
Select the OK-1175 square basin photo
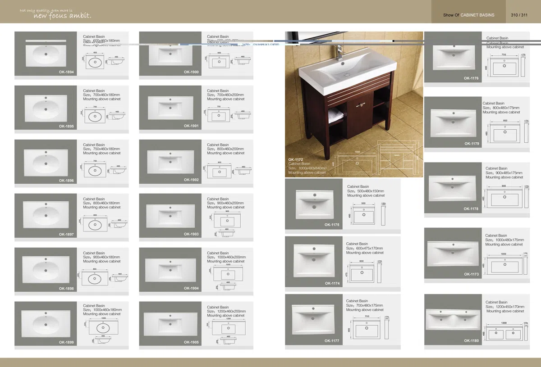click(314, 204)
